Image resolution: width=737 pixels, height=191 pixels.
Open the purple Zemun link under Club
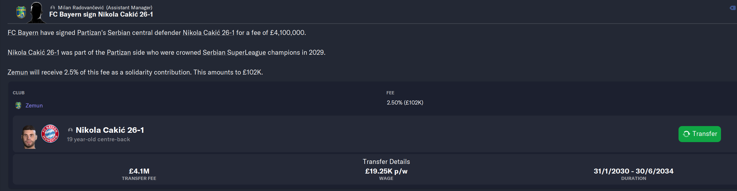point(34,105)
